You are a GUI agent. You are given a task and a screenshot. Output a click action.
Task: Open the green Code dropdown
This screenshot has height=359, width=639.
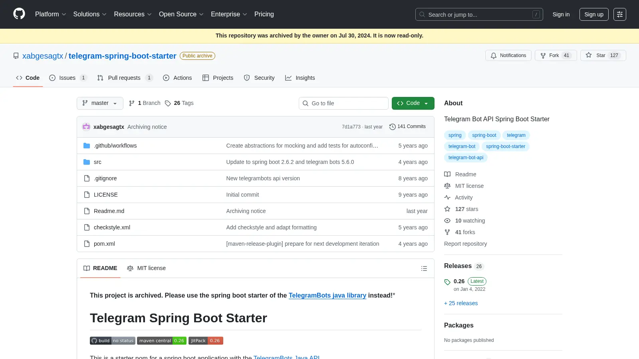coord(413,103)
